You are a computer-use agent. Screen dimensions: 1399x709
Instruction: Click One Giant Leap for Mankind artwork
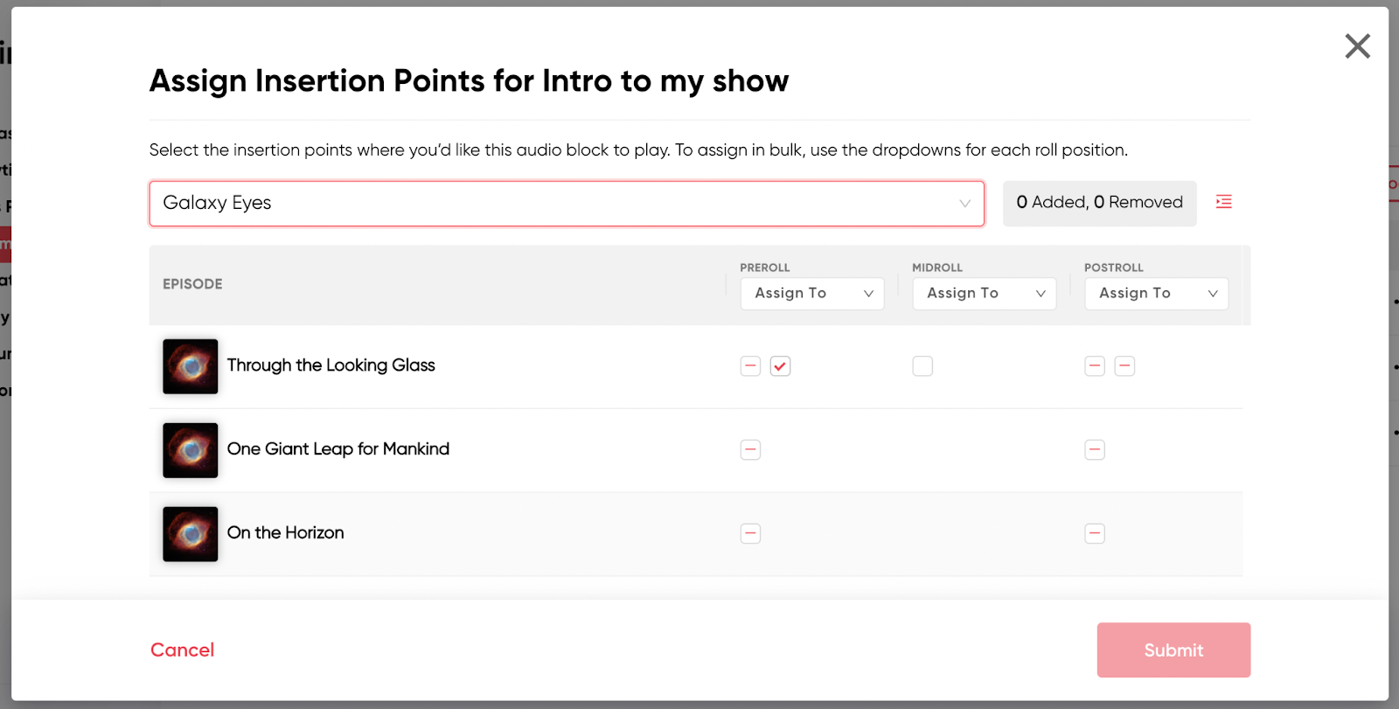tap(191, 450)
